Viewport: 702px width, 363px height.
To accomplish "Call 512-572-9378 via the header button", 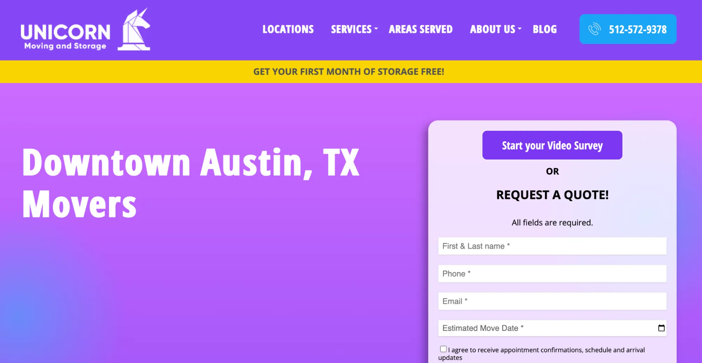I will tap(628, 30).
